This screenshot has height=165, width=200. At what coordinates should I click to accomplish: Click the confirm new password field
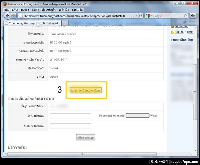click(x=71, y=126)
